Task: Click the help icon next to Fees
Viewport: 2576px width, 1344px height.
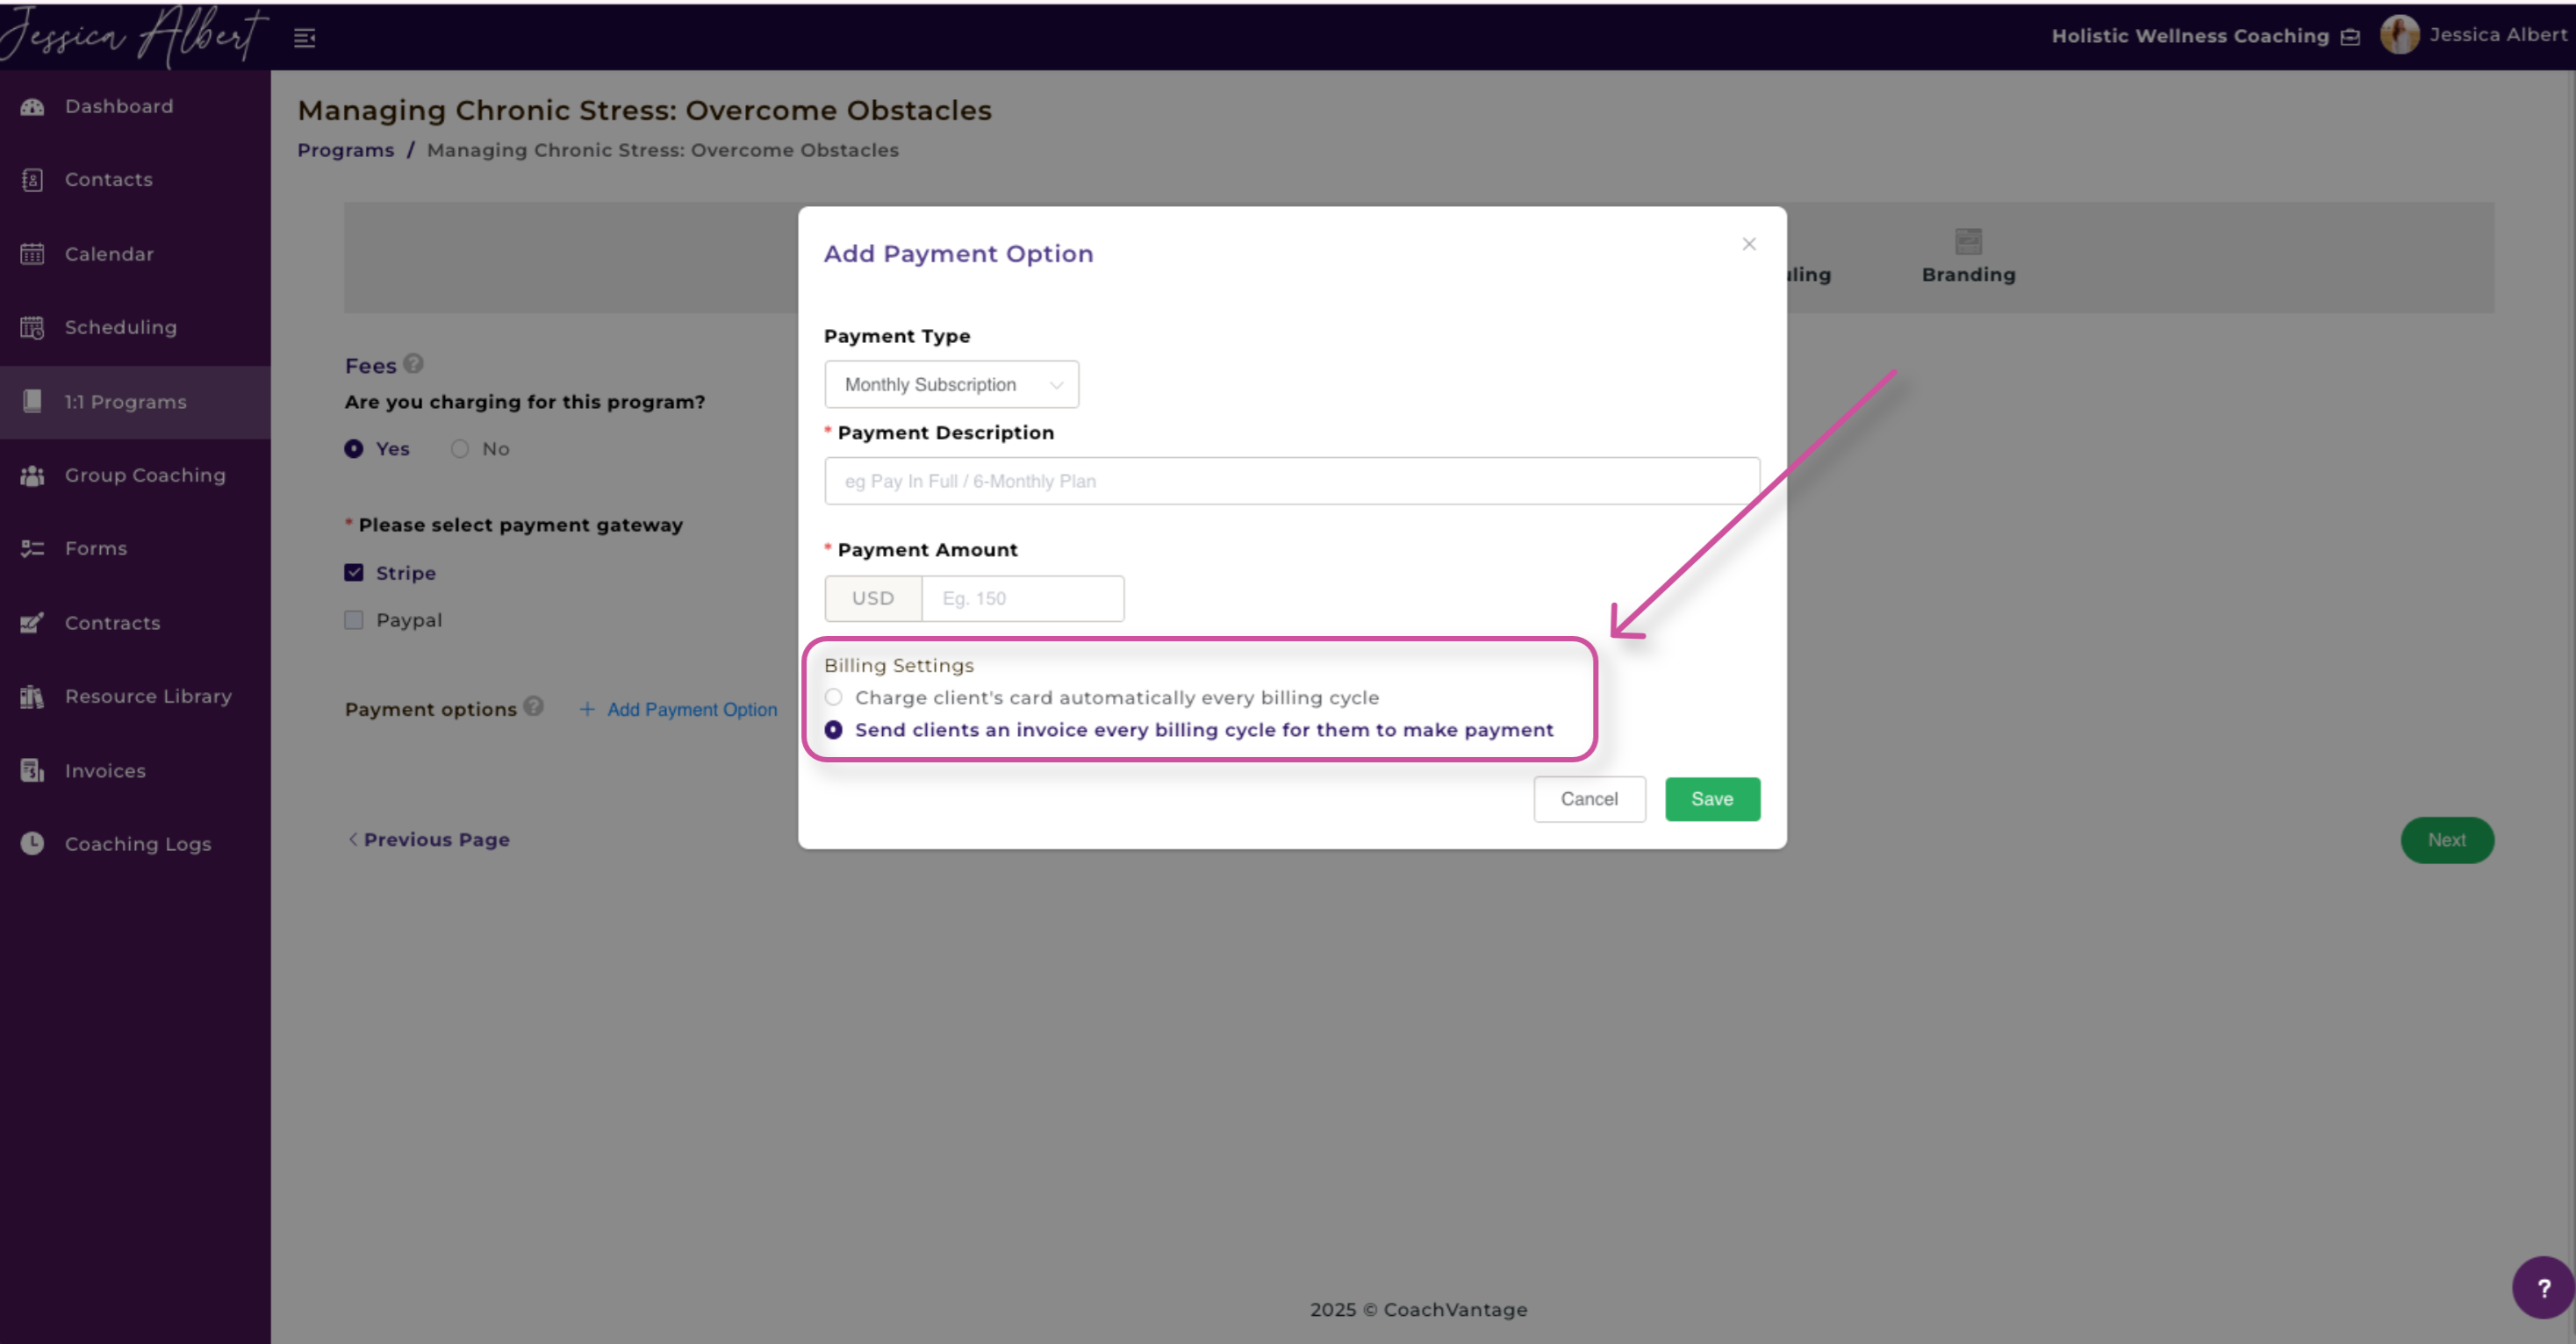Action: click(413, 364)
